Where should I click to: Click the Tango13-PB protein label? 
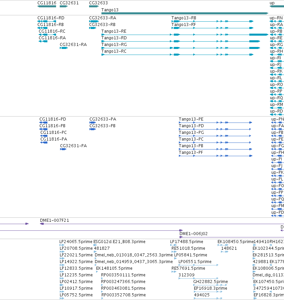click(x=191, y=146)
